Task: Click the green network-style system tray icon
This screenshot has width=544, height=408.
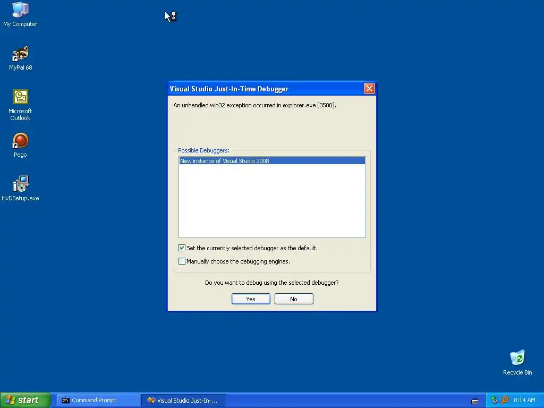Action: [495, 400]
